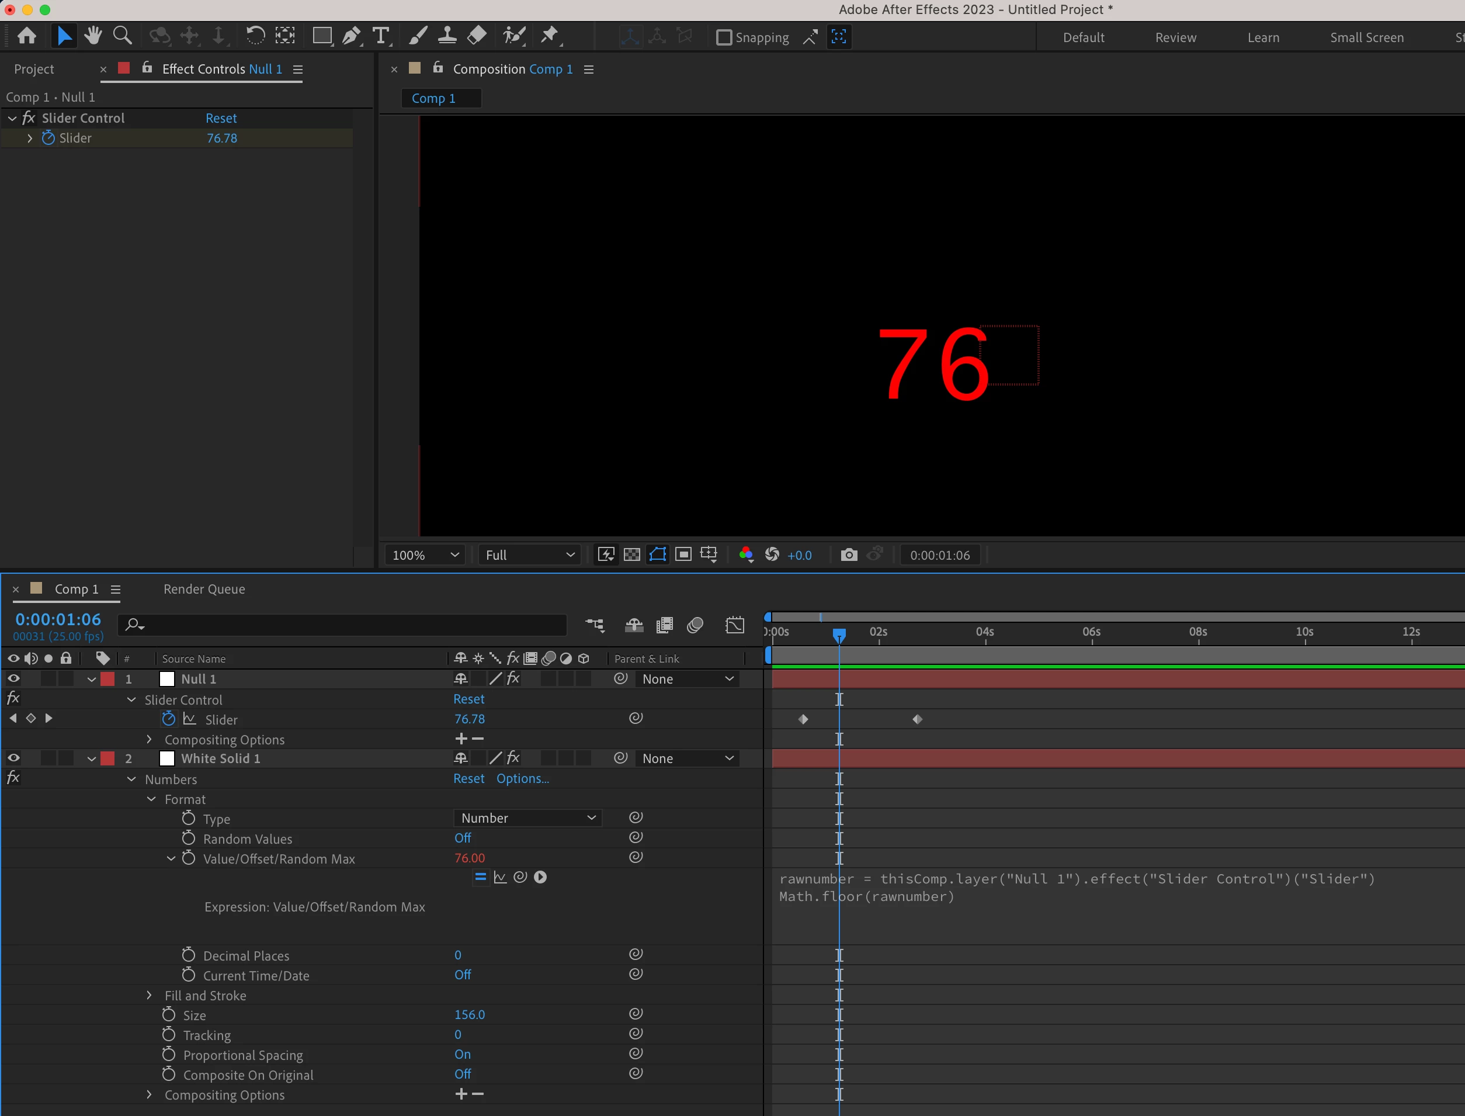Enable the Snapping checkbox
Viewport: 1465px width, 1116px height.
pyautogui.click(x=724, y=37)
